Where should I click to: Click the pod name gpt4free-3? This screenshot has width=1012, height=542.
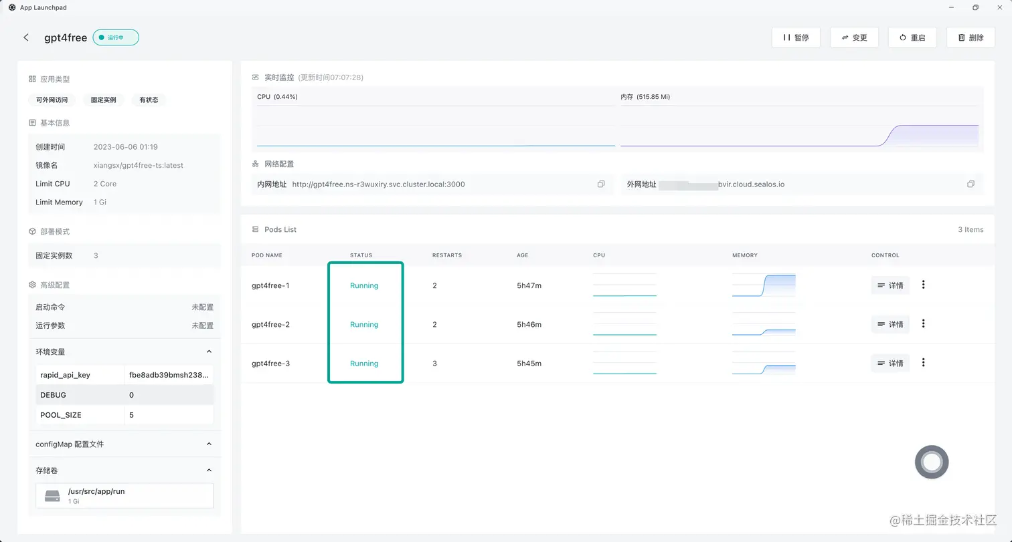[270, 364]
